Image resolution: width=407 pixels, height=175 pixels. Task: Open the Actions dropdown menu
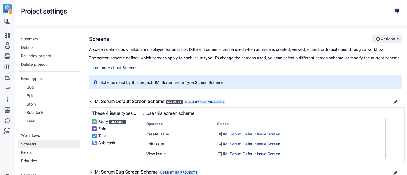(x=387, y=39)
